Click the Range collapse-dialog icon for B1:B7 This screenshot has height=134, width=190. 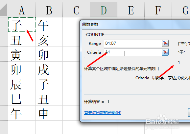165,43
